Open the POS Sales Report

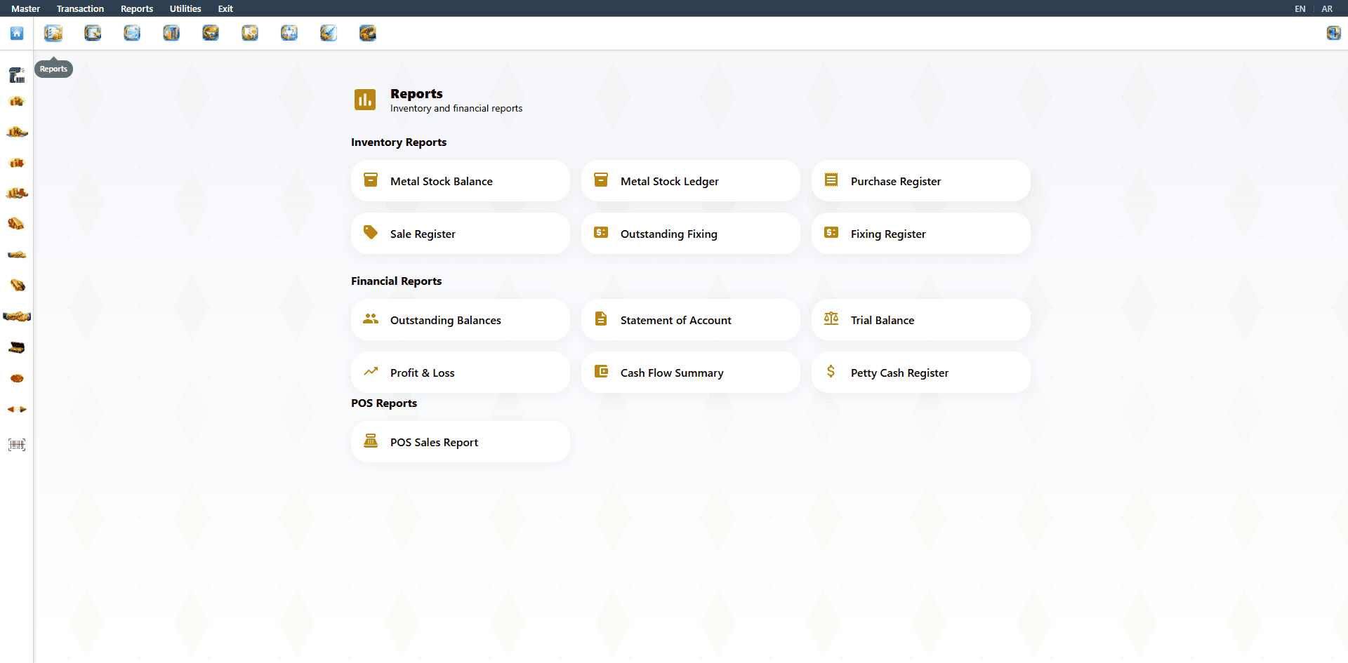point(460,442)
